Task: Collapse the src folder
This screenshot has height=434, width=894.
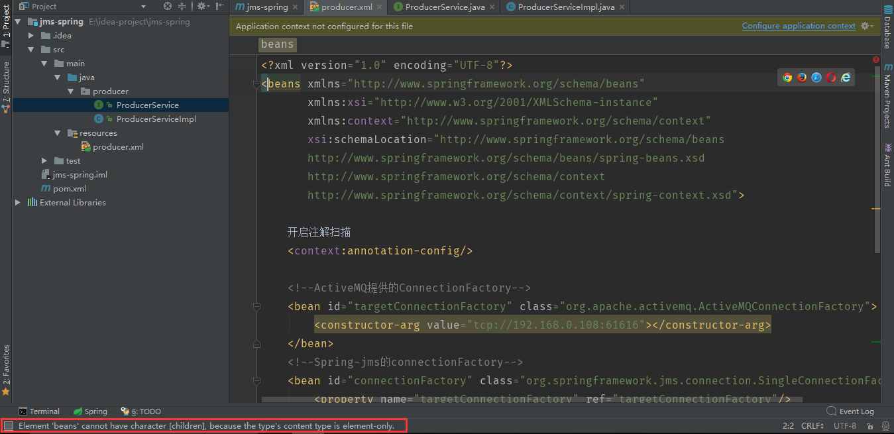Action: (30, 50)
